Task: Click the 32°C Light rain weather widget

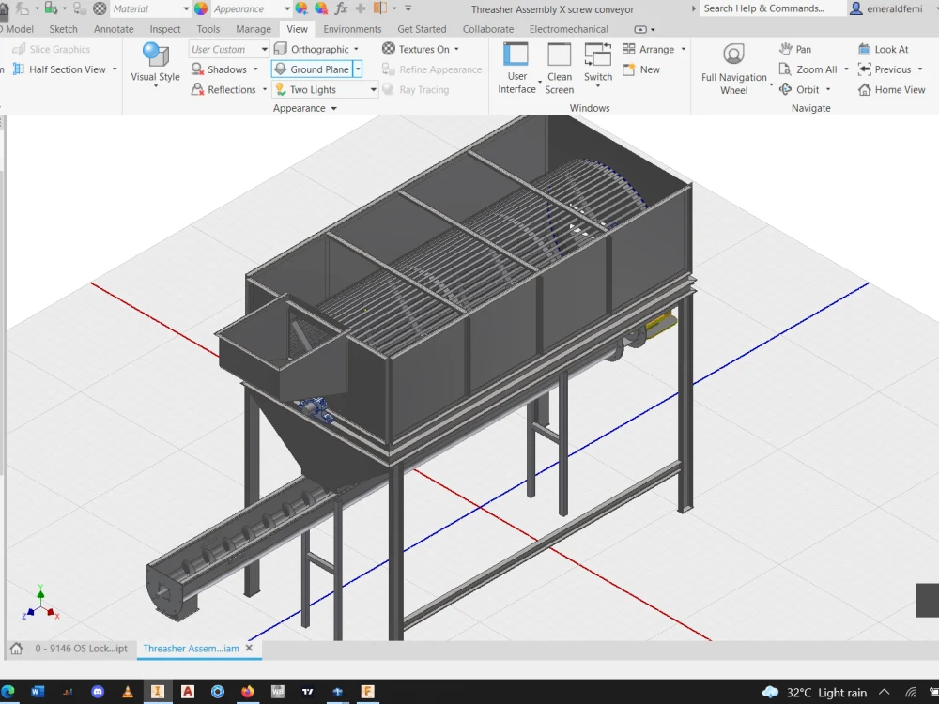Action: pos(814,692)
